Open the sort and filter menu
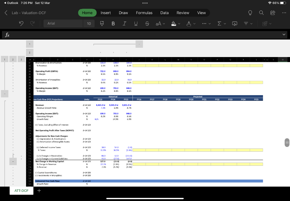Viewport: 290px width, 201px height. coord(248,24)
